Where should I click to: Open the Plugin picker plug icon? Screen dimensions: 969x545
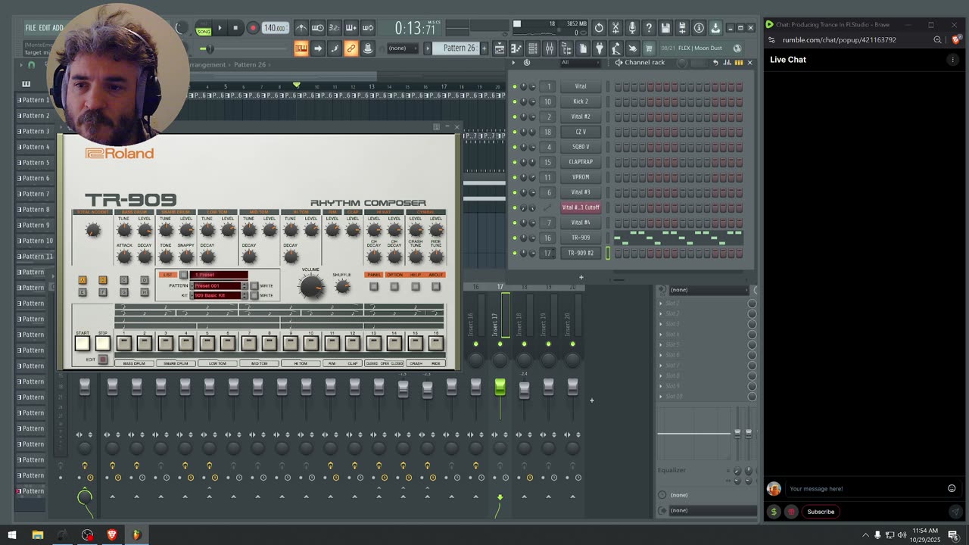600,48
